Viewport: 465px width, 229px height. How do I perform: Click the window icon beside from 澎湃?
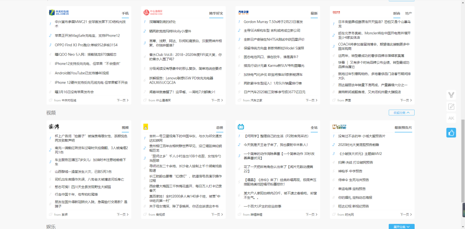[51, 214]
